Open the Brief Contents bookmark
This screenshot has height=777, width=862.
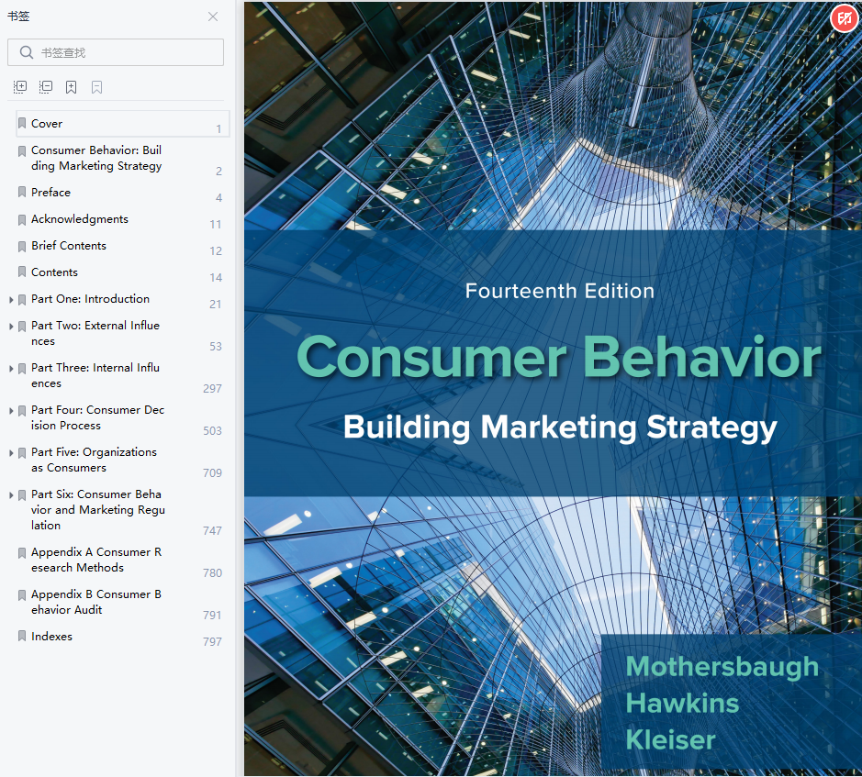69,246
